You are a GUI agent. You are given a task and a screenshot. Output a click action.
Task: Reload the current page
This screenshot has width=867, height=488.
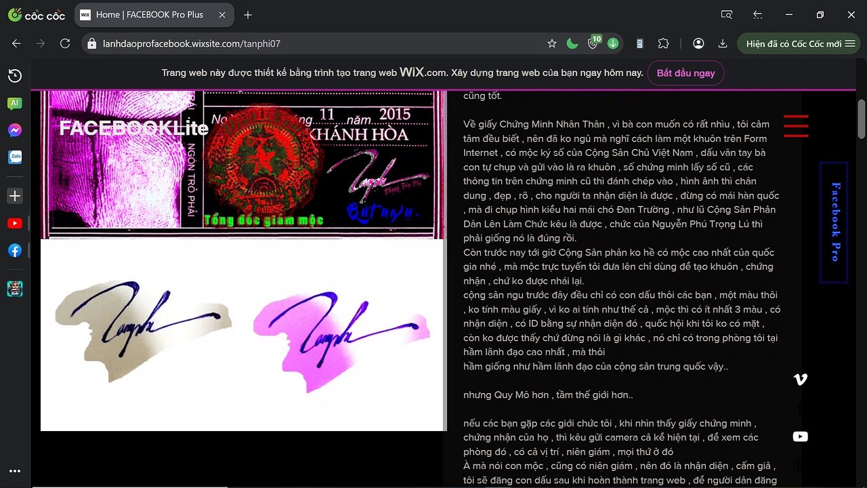pyautogui.click(x=65, y=43)
